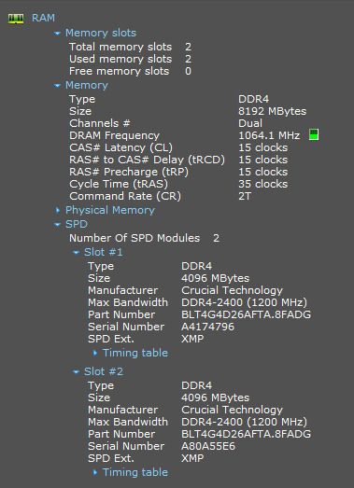Collapse the SPD section arrow

[x=57, y=224]
